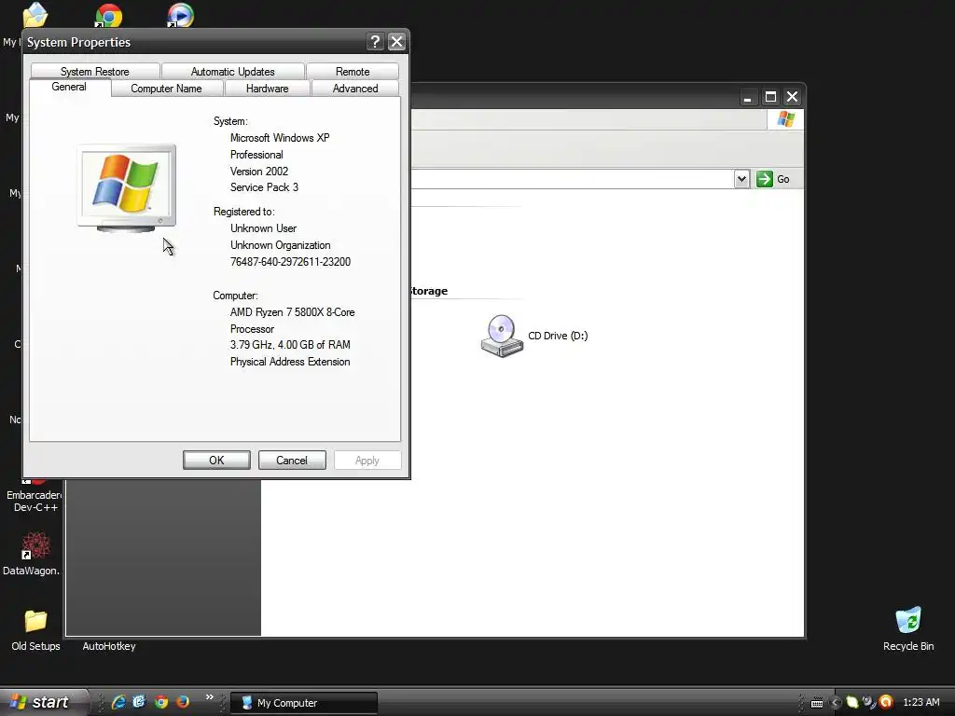Select the CD Drive (D:) icon
The height and width of the screenshot is (716, 955).
tap(502, 336)
